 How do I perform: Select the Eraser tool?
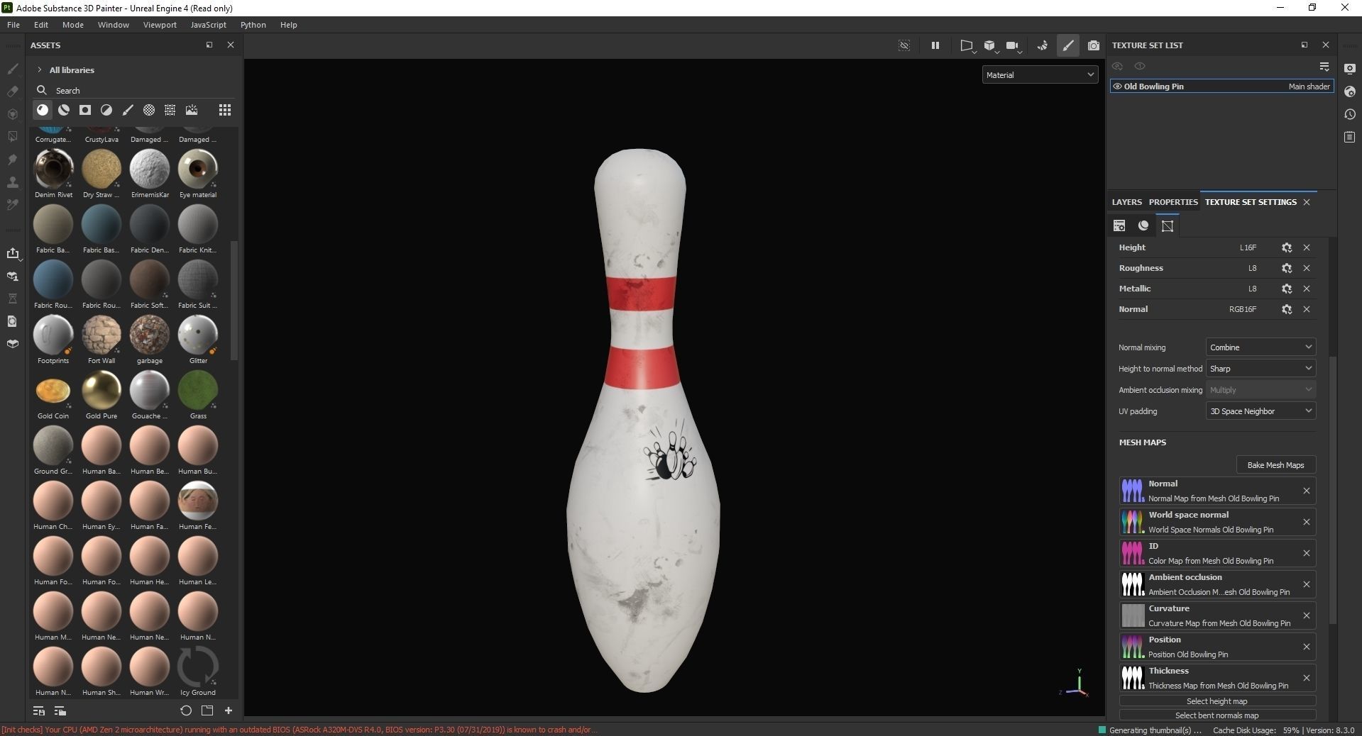click(13, 91)
